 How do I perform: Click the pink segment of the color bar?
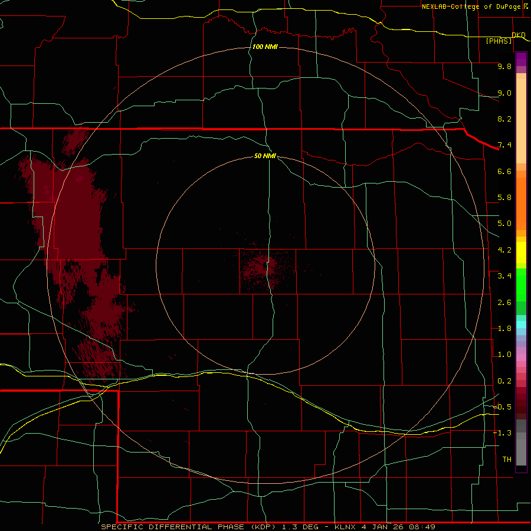521,358
